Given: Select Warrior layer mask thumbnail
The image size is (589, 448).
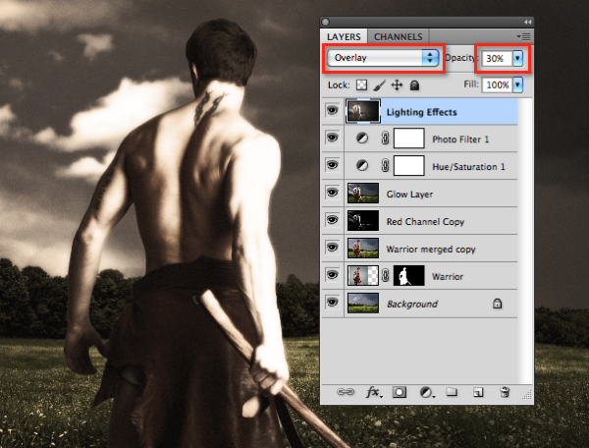Looking at the screenshot, I should click(408, 275).
